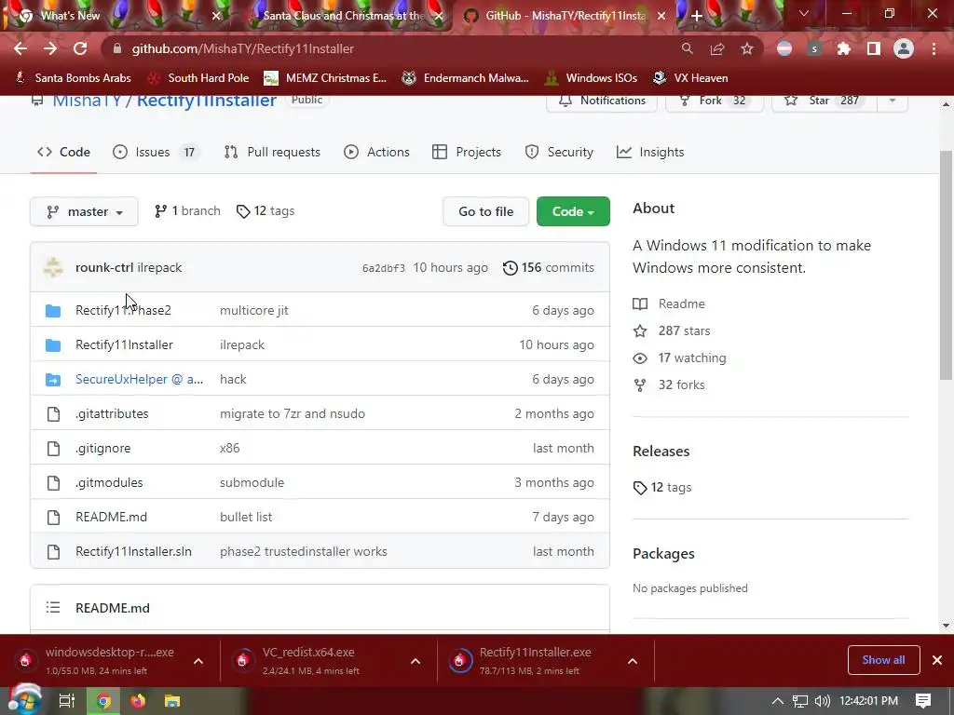The width and height of the screenshot is (954, 715).
Task: Open the South Hard Pole bookmark
Action: pos(198,78)
